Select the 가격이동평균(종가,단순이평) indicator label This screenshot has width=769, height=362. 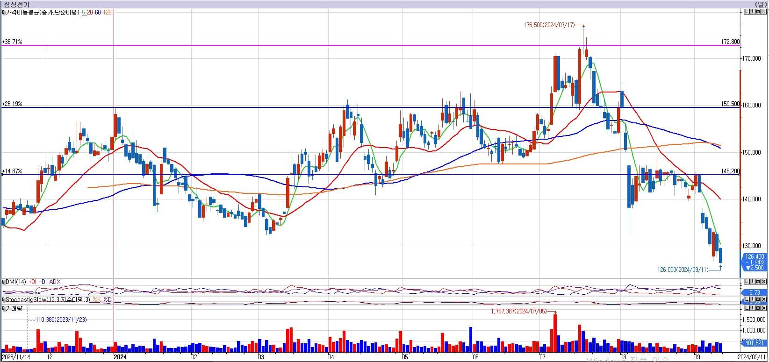pyautogui.click(x=42, y=13)
